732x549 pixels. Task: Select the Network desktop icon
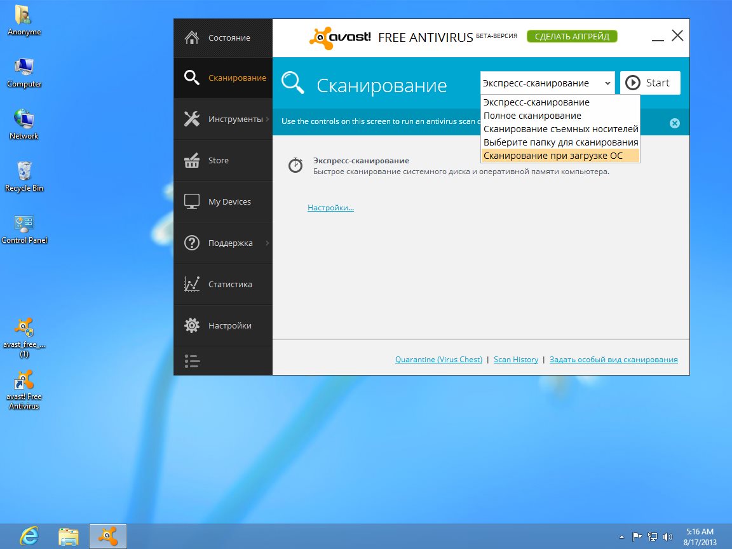click(24, 124)
